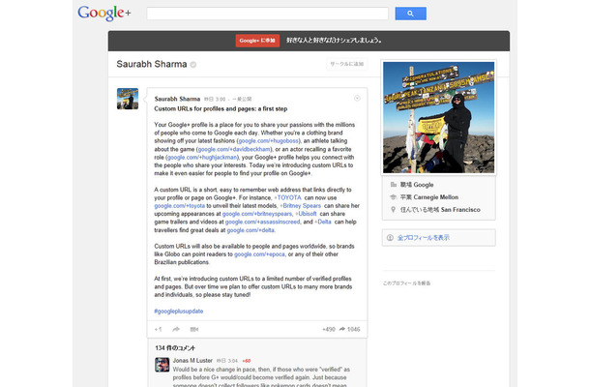Click the +TOYOTA mention link
The width and height of the screenshot is (590, 387).
tap(288, 197)
